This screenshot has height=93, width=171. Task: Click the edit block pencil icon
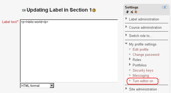click(132, 12)
